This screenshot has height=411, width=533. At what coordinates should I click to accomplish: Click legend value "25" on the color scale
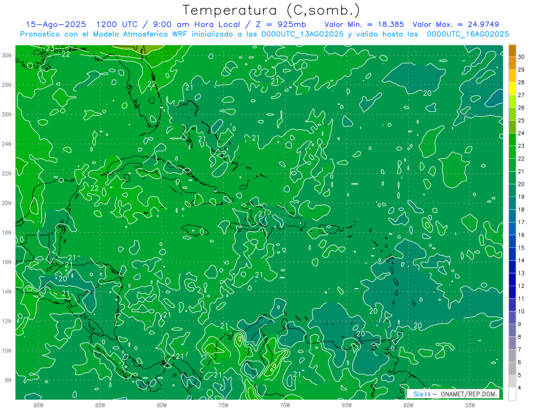pyautogui.click(x=521, y=120)
